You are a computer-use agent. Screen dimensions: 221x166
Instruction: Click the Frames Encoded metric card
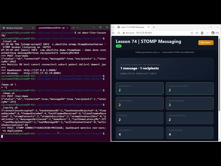click(x=190, y=133)
